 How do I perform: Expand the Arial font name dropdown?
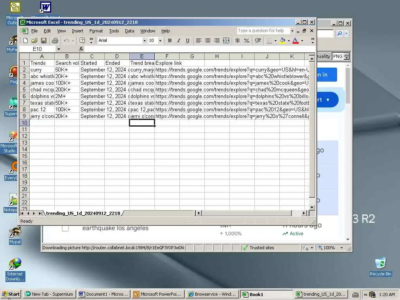[x=145, y=40]
